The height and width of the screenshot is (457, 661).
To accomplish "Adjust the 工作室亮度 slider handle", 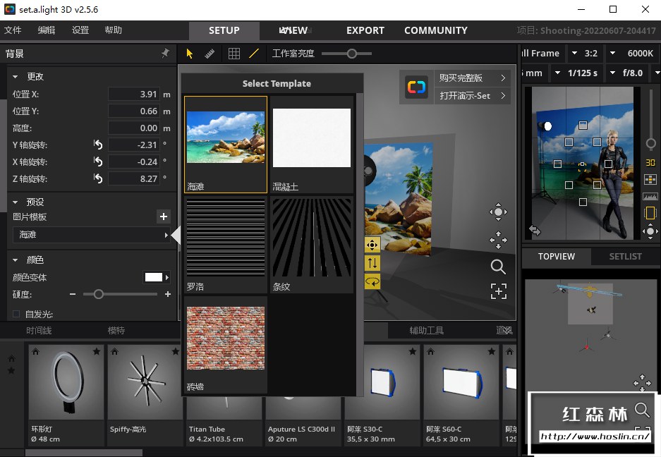I will click(x=352, y=54).
